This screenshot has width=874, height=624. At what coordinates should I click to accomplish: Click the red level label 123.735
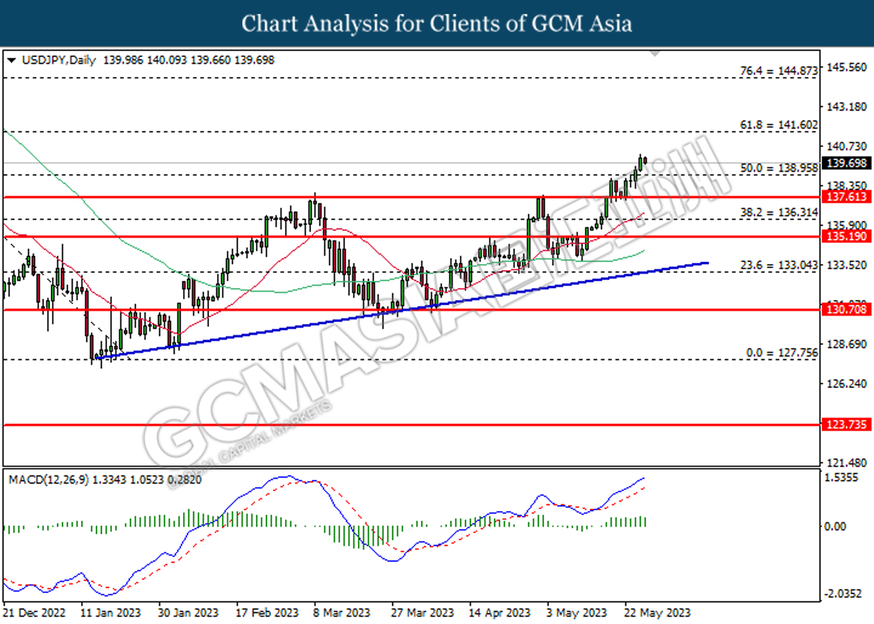pyautogui.click(x=847, y=424)
